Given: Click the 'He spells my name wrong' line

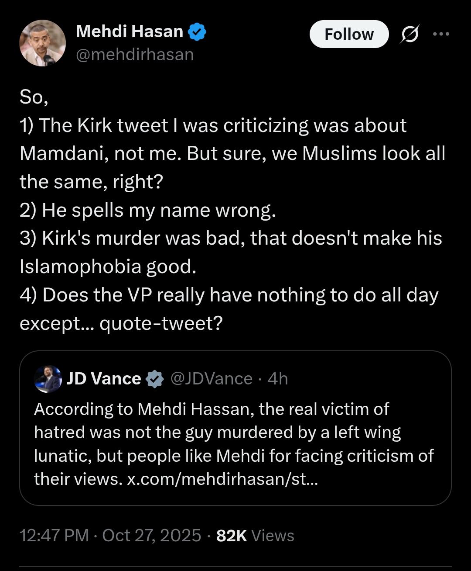Looking at the screenshot, I should tap(148, 210).
